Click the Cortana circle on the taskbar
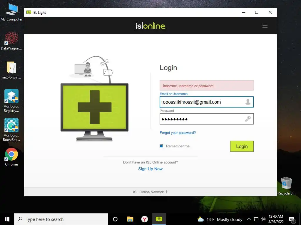Viewport: 301px width, 225px height. pyautogui.click(x=115, y=219)
